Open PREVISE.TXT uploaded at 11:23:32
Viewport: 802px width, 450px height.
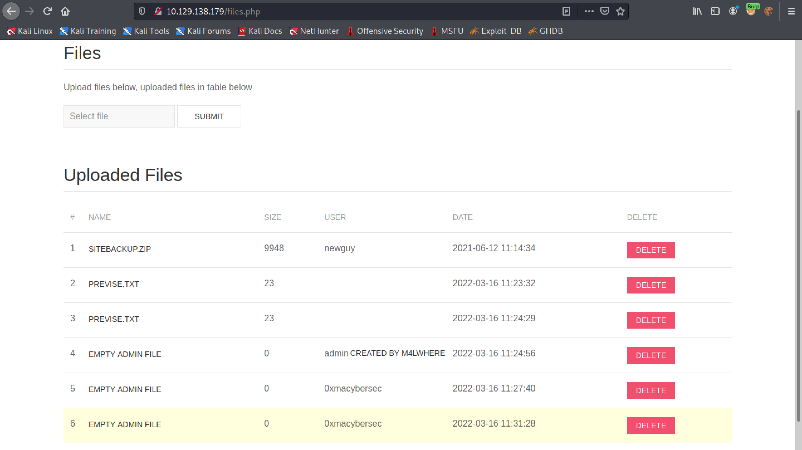click(x=114, y=284)
